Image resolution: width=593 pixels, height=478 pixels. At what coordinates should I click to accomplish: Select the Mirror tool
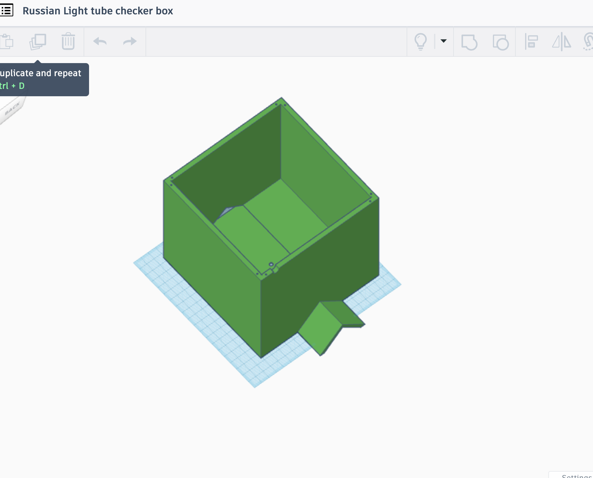tap(562, 42)
